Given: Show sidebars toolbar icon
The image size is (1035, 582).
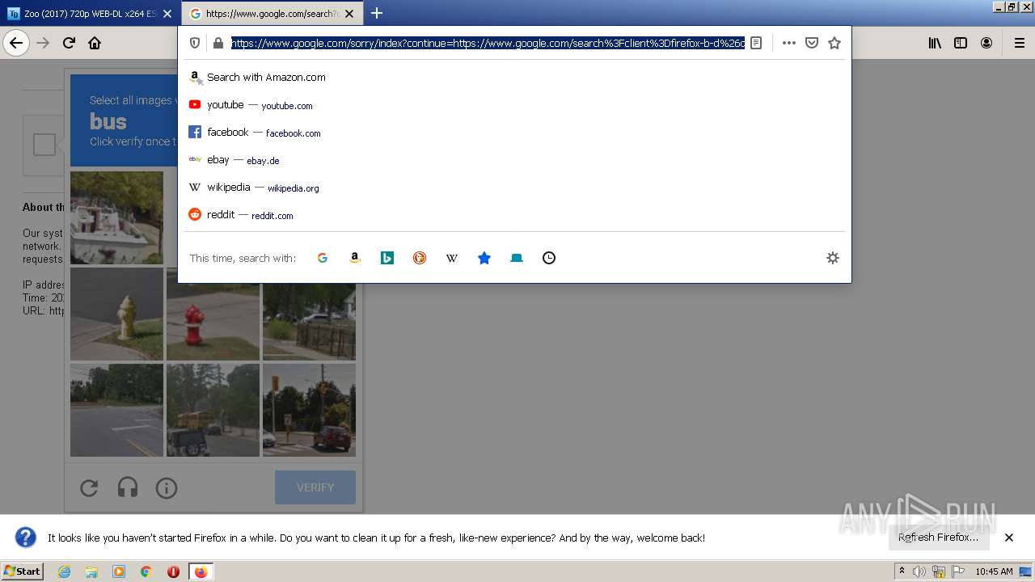Looking at the screenshot, I should pyautogui.click(x=961, y=43).
